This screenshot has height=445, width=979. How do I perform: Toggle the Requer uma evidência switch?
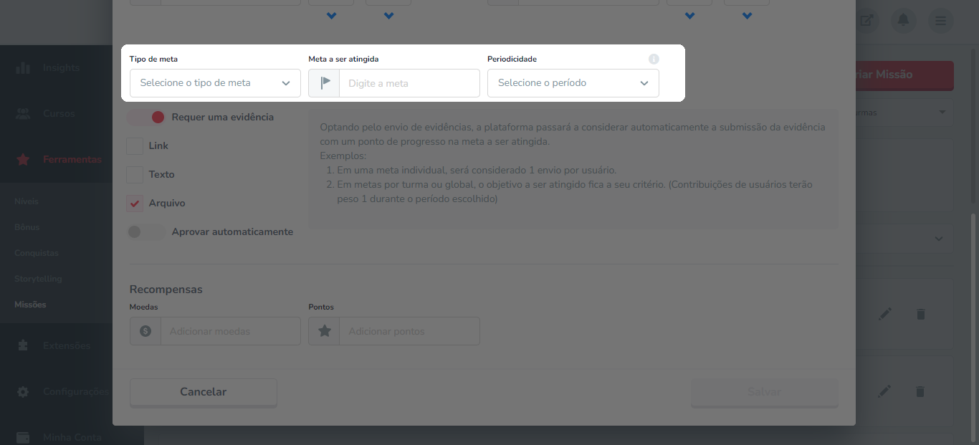pyautogui.click(x=146, y=117)
